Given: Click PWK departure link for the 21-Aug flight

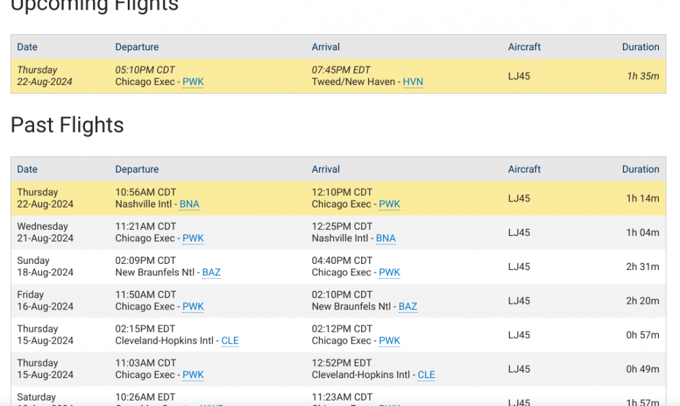Looking at the screenshot, I should [x=193, y=239].
